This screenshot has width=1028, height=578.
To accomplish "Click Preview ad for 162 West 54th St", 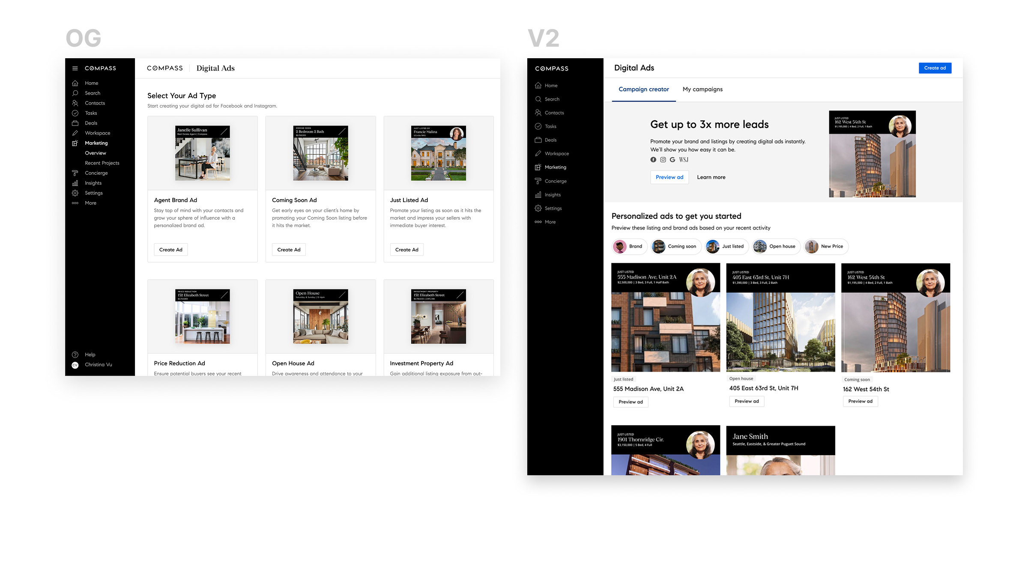I will (860, 402).
